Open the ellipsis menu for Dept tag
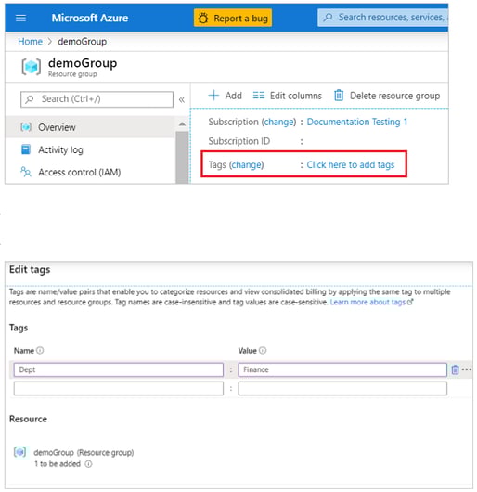Screen dimensions: 477x492 (x=467, y=369)
